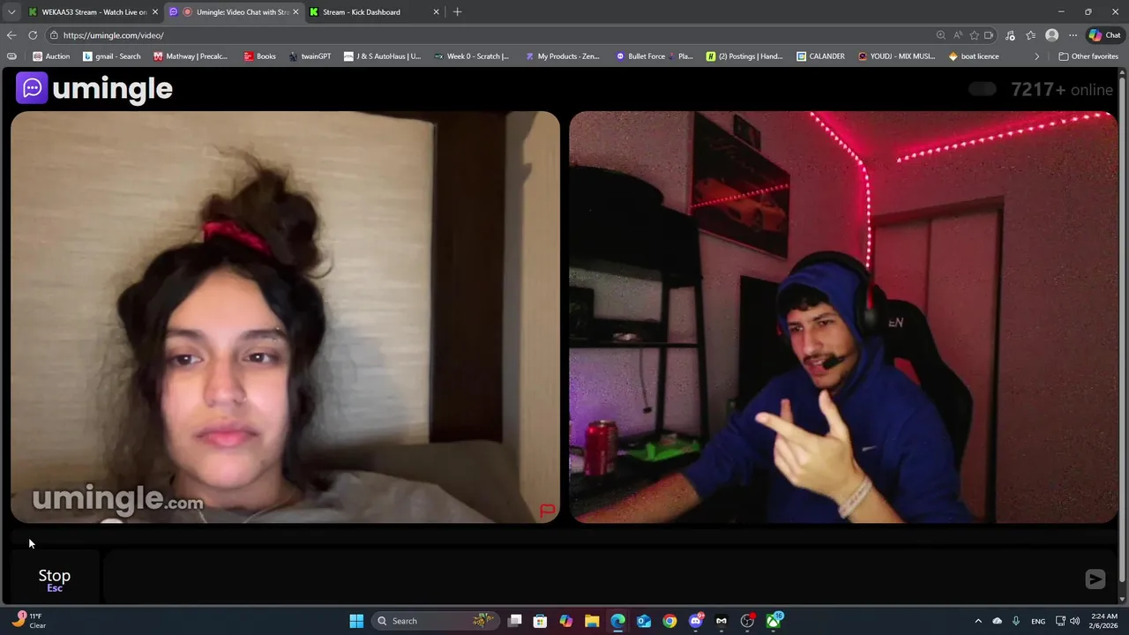The width and height of the screenshot is (1129, 635).
Task: Open Outlook from taskbar
Action: [x=644, y=621]
